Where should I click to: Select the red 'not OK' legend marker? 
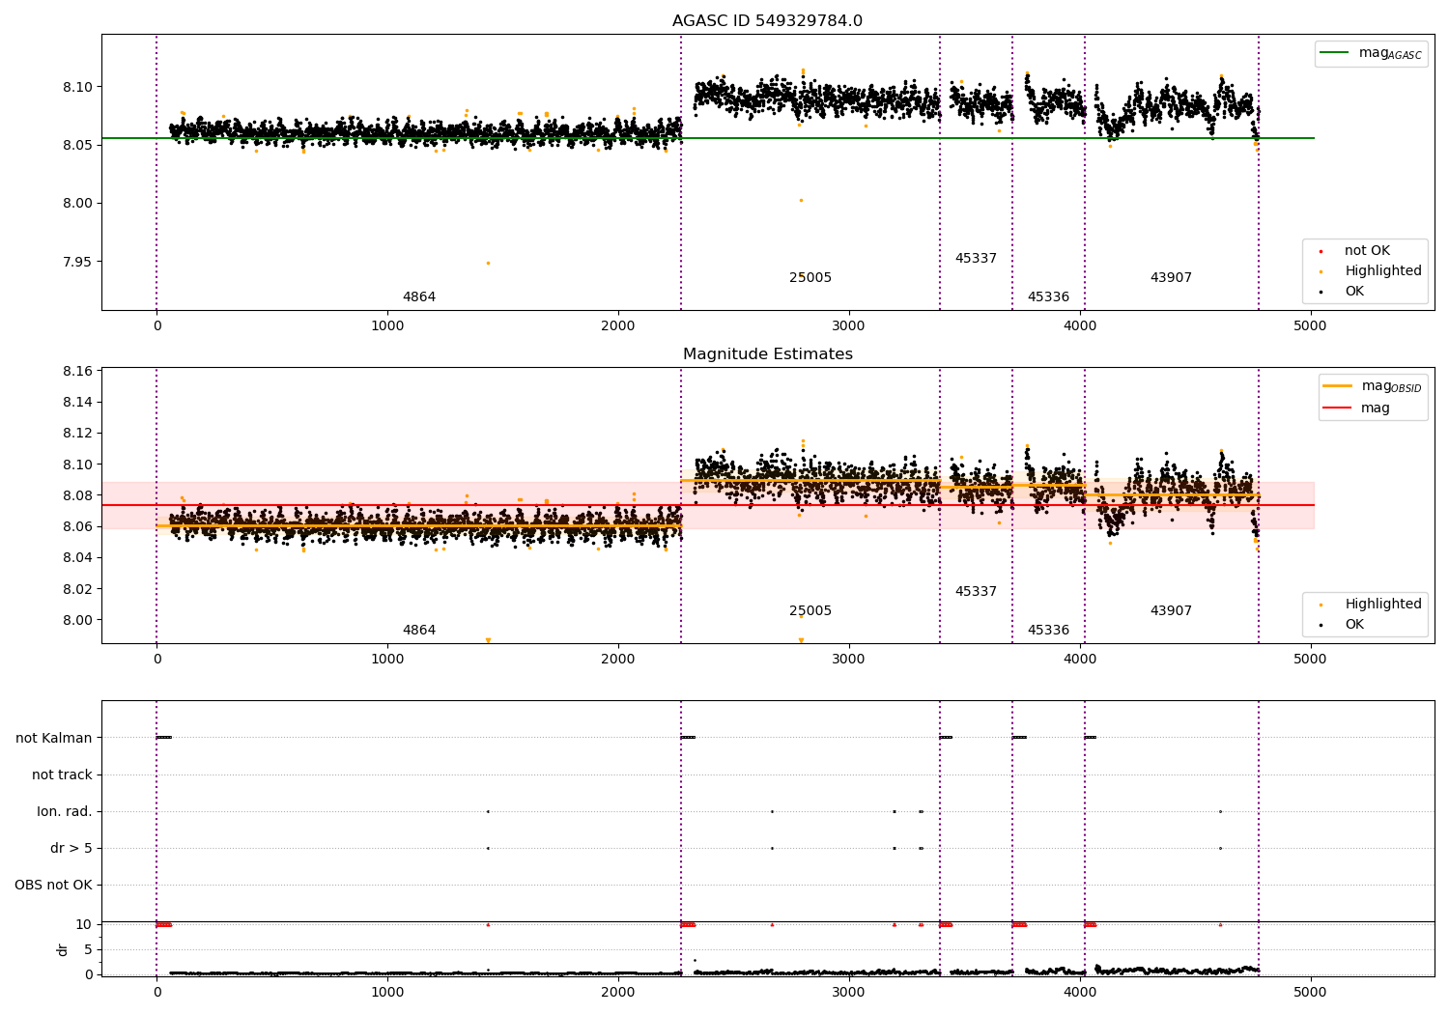click(x=1321, y=251)
